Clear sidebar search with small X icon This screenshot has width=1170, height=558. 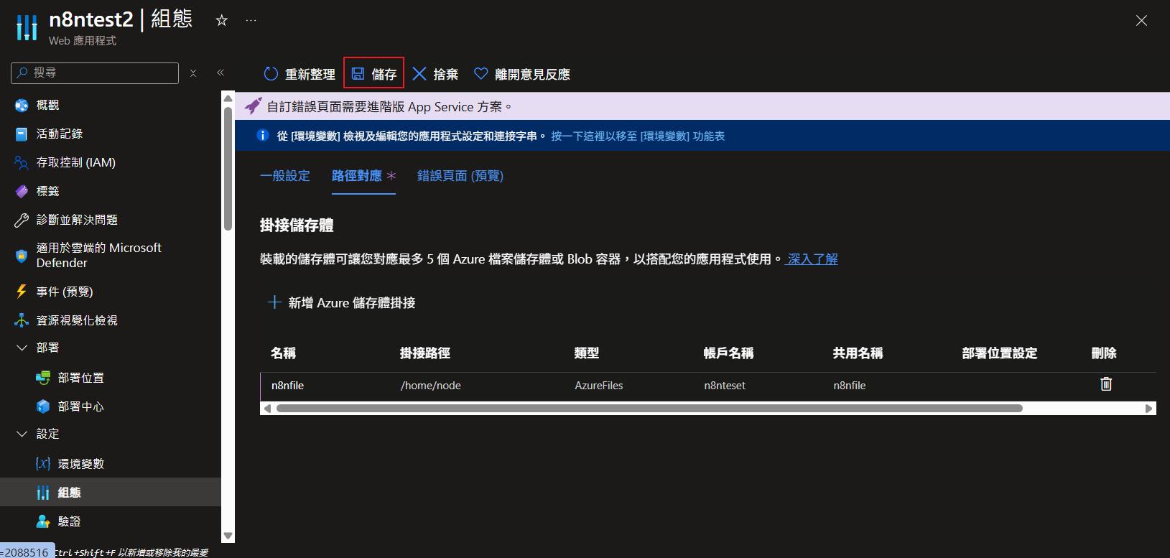tap(193, 73)
